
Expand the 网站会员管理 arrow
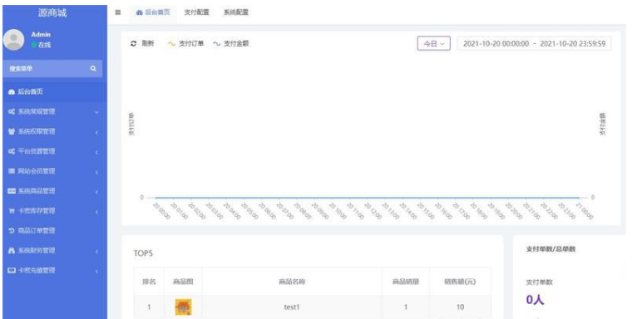click(x=96, y=172)
